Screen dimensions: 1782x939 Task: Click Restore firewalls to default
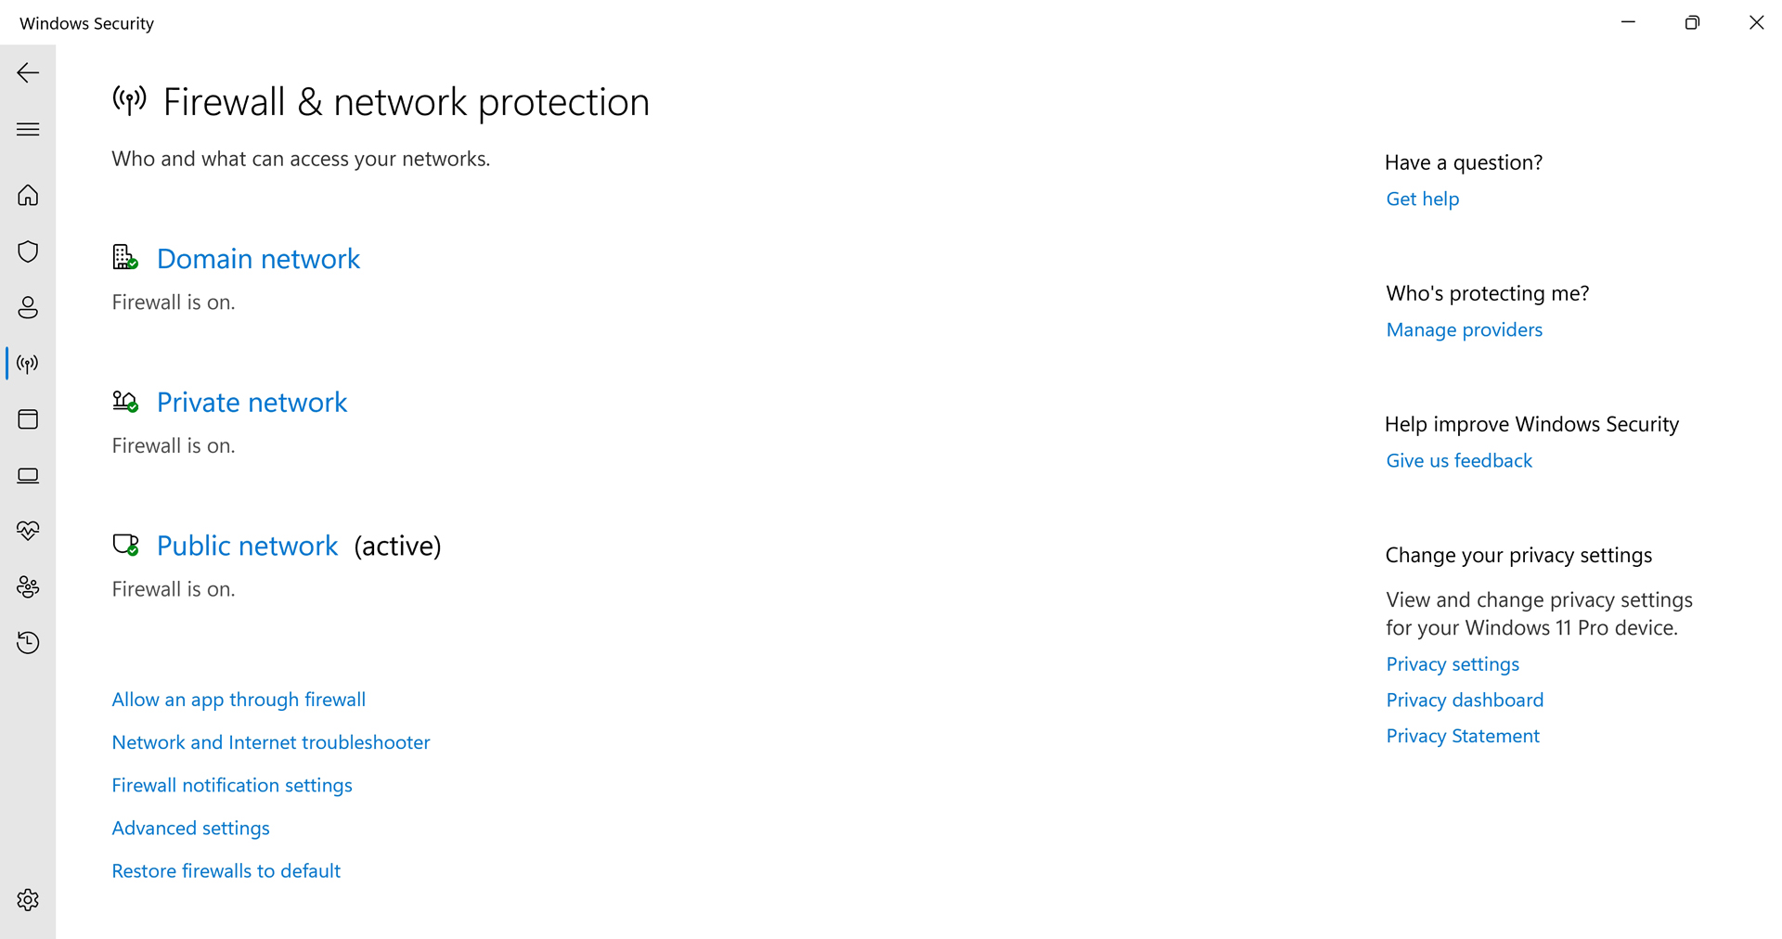pos(226,870)
